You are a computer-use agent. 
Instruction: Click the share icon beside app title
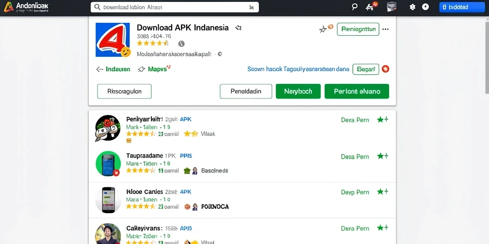(x=239, y=28)
